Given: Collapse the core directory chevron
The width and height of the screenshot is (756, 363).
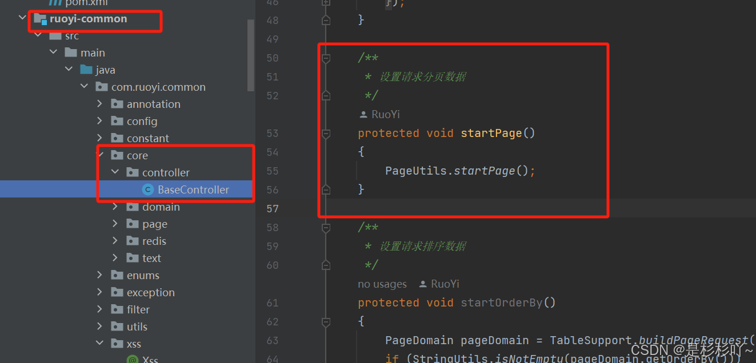Looking at the screenshot, I should [x=100, y=155].
